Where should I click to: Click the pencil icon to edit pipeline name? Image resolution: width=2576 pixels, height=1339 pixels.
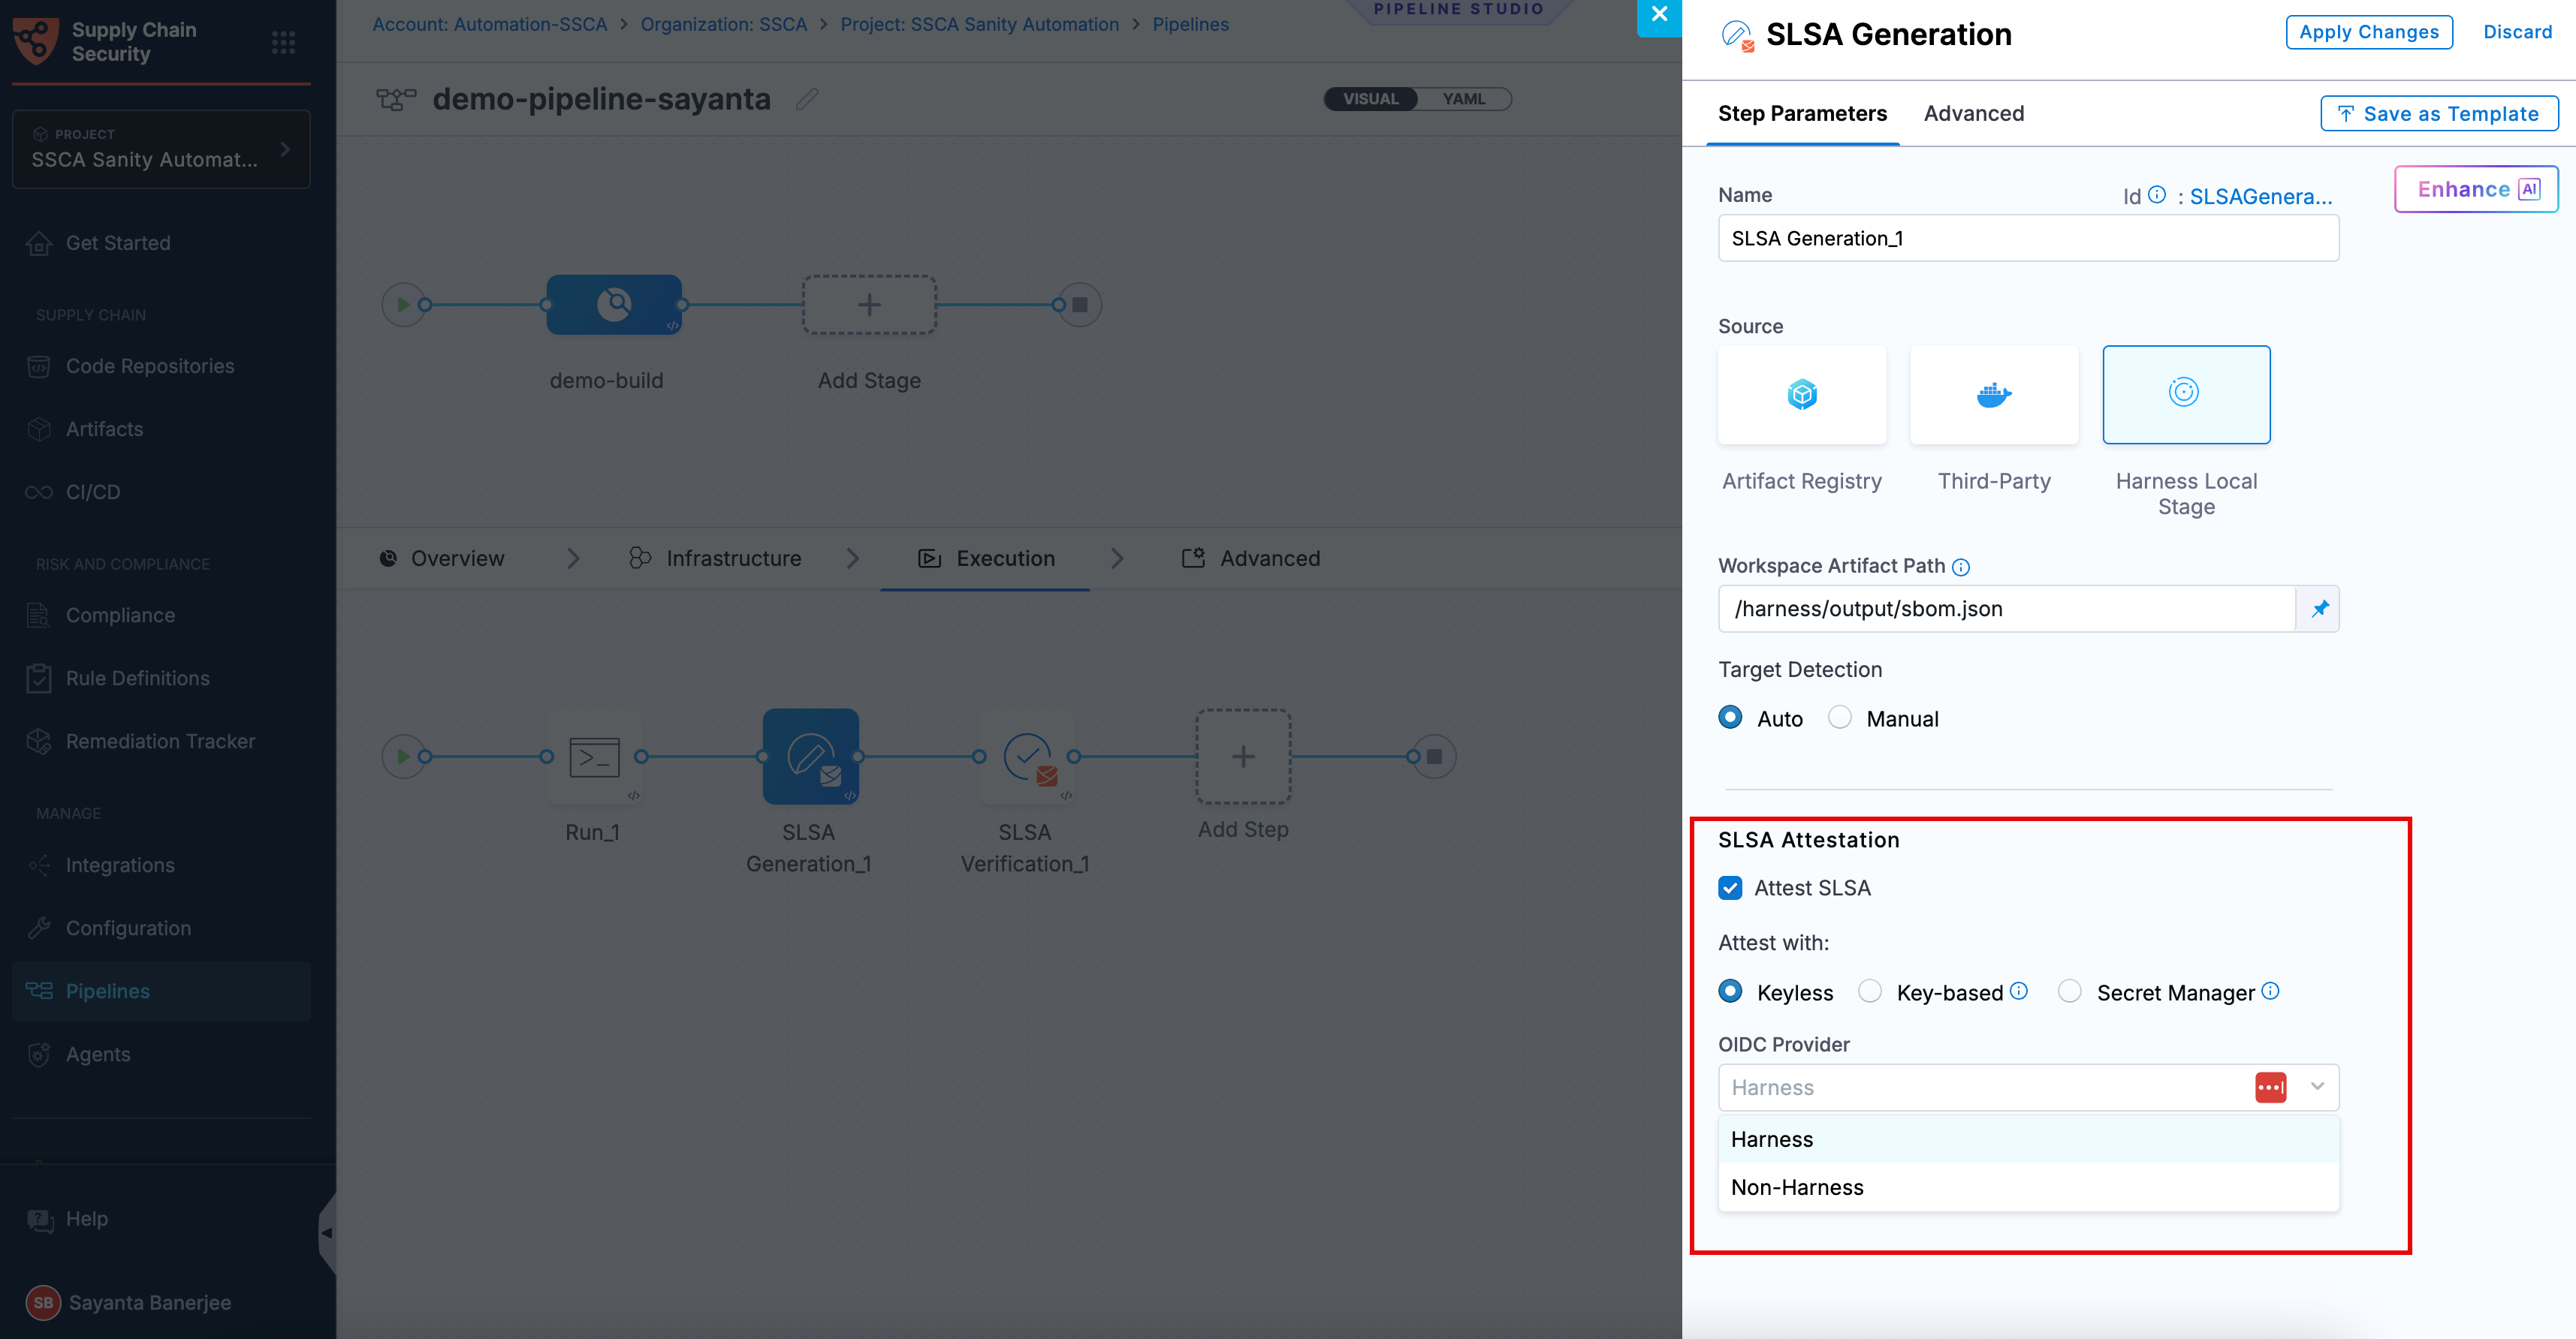click(x=807, y=99)
